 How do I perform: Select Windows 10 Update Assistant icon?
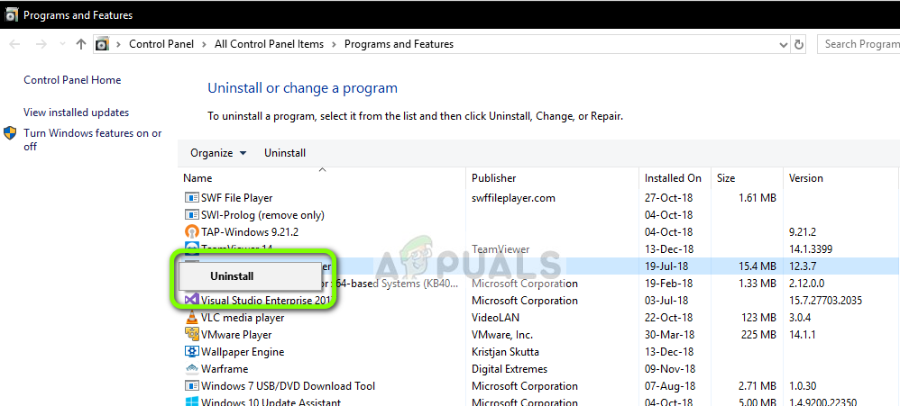pyautogui.click(x=191, y=402)
